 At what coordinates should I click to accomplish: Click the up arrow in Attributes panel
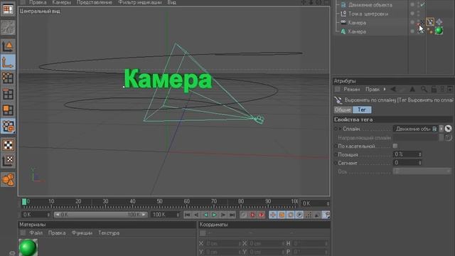pos(412,89)
